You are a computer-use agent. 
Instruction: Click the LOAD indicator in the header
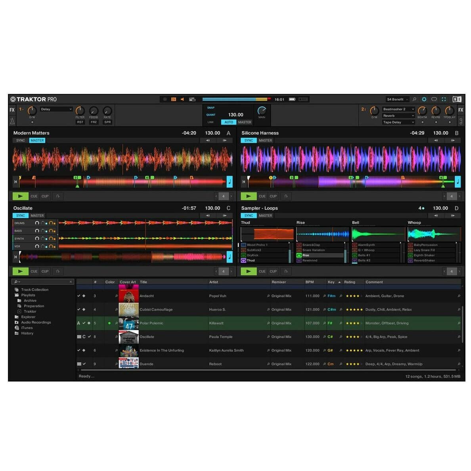[192, 99]
